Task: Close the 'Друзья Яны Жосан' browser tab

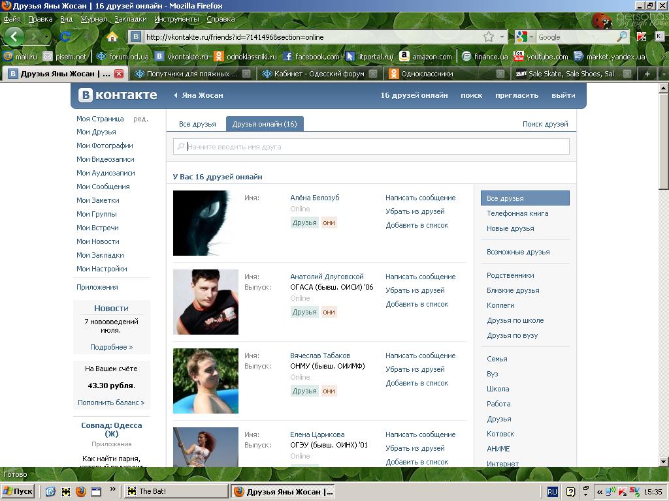Action: click(119, 74)
